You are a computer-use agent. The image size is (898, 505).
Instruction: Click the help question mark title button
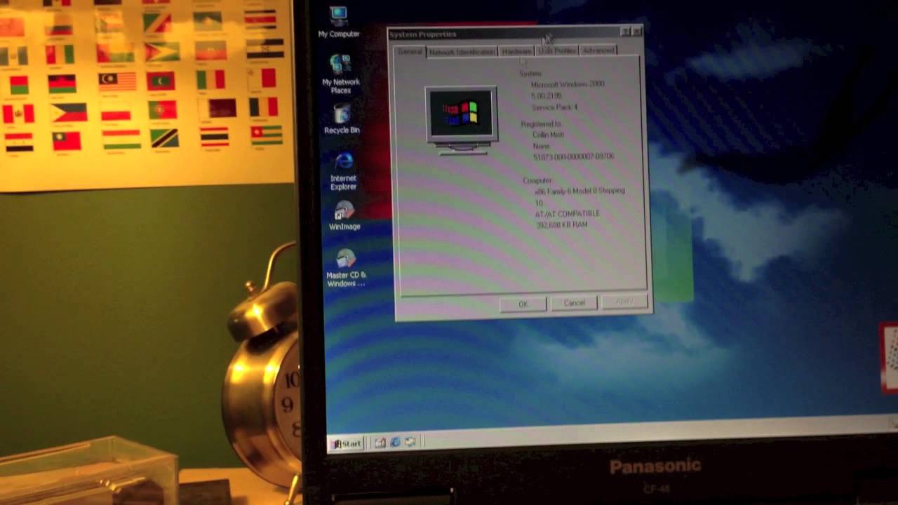click(x=624, y=32)
